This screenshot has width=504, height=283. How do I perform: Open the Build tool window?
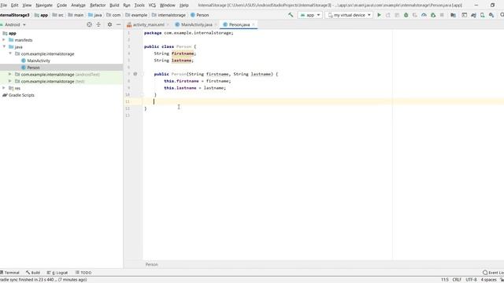[33, 273]
